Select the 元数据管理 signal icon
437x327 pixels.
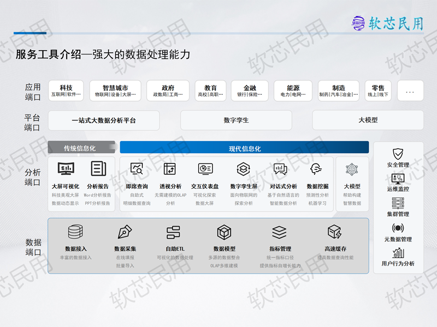398,228
